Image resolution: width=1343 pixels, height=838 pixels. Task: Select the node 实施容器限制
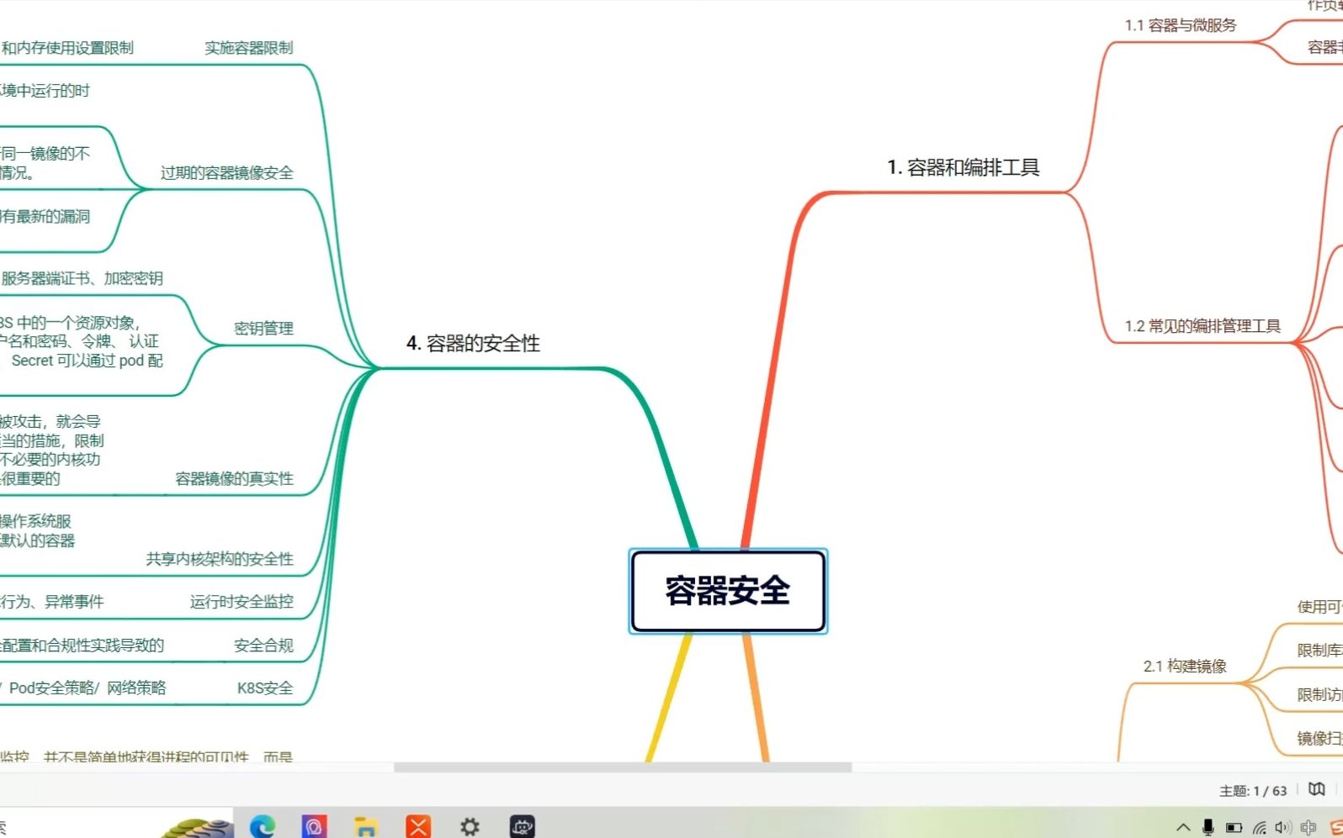pyautogui.click(x=249, y=48)
